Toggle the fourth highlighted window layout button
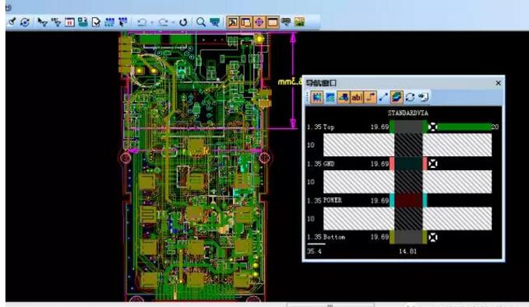 pyautogui.click(x=272, y=23)
